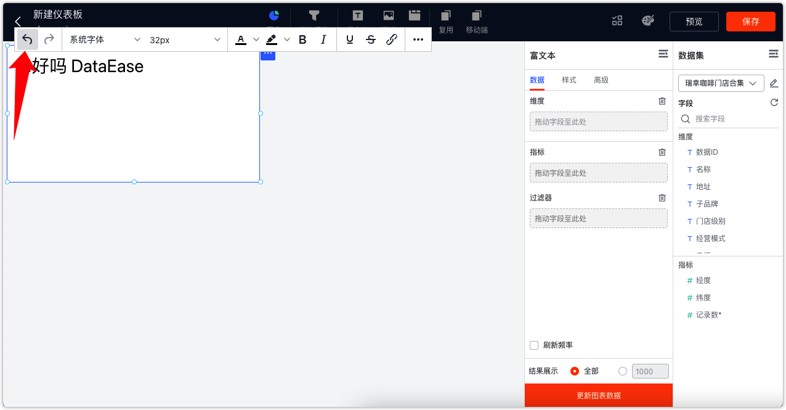
Task: Click the 保存 save button
Action: 750,20
